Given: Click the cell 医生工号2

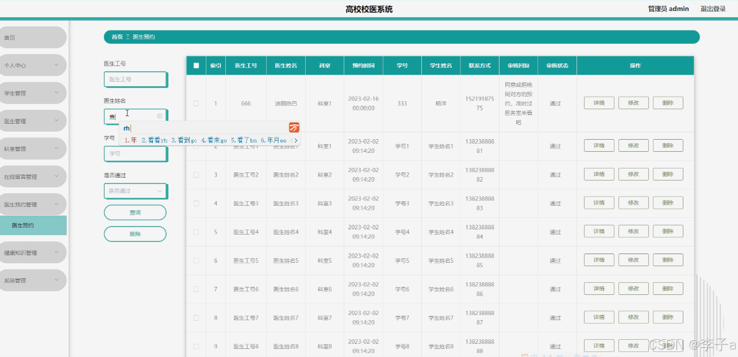Looking at the screenshot, I should click(246, 175).
